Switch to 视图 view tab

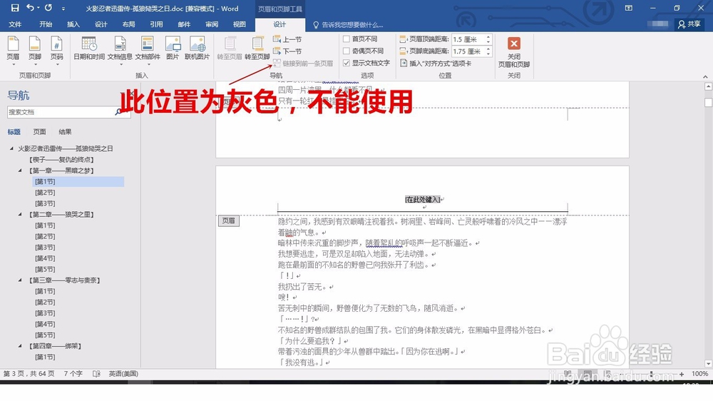click(x=240, y=24)
